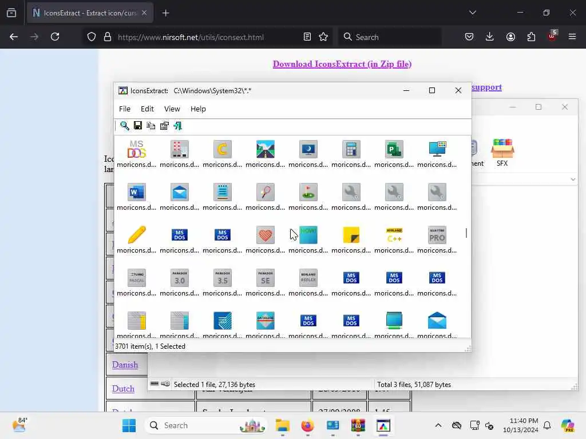The width and height of the screenshot is (586, 439).
Task: Click the Firefox Search input field
Action: coord(390,37)
